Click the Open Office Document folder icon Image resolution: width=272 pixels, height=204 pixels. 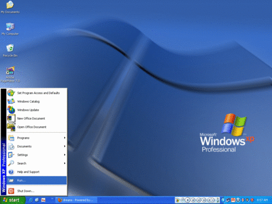[11, 127]
